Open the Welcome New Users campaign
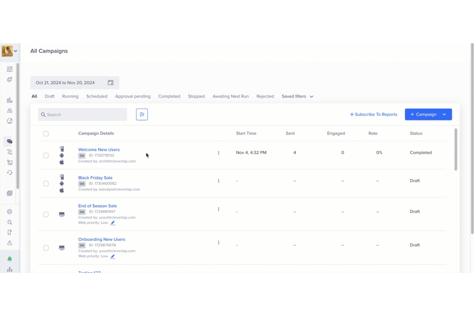This screenshot has width=474, height=316. pos(99,150)
